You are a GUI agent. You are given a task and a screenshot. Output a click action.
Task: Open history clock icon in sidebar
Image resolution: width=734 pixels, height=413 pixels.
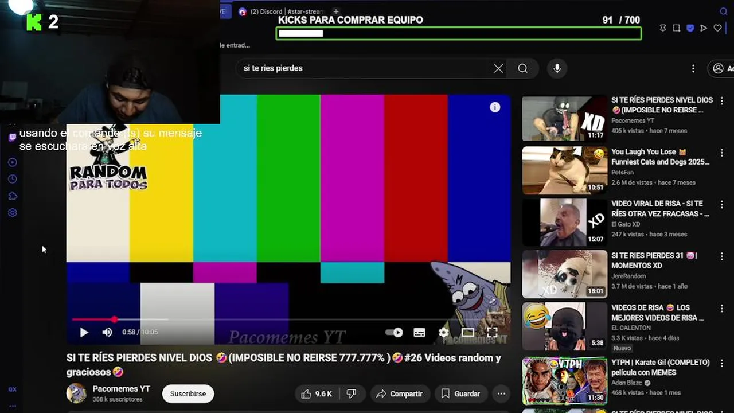[x=13, y=179]
